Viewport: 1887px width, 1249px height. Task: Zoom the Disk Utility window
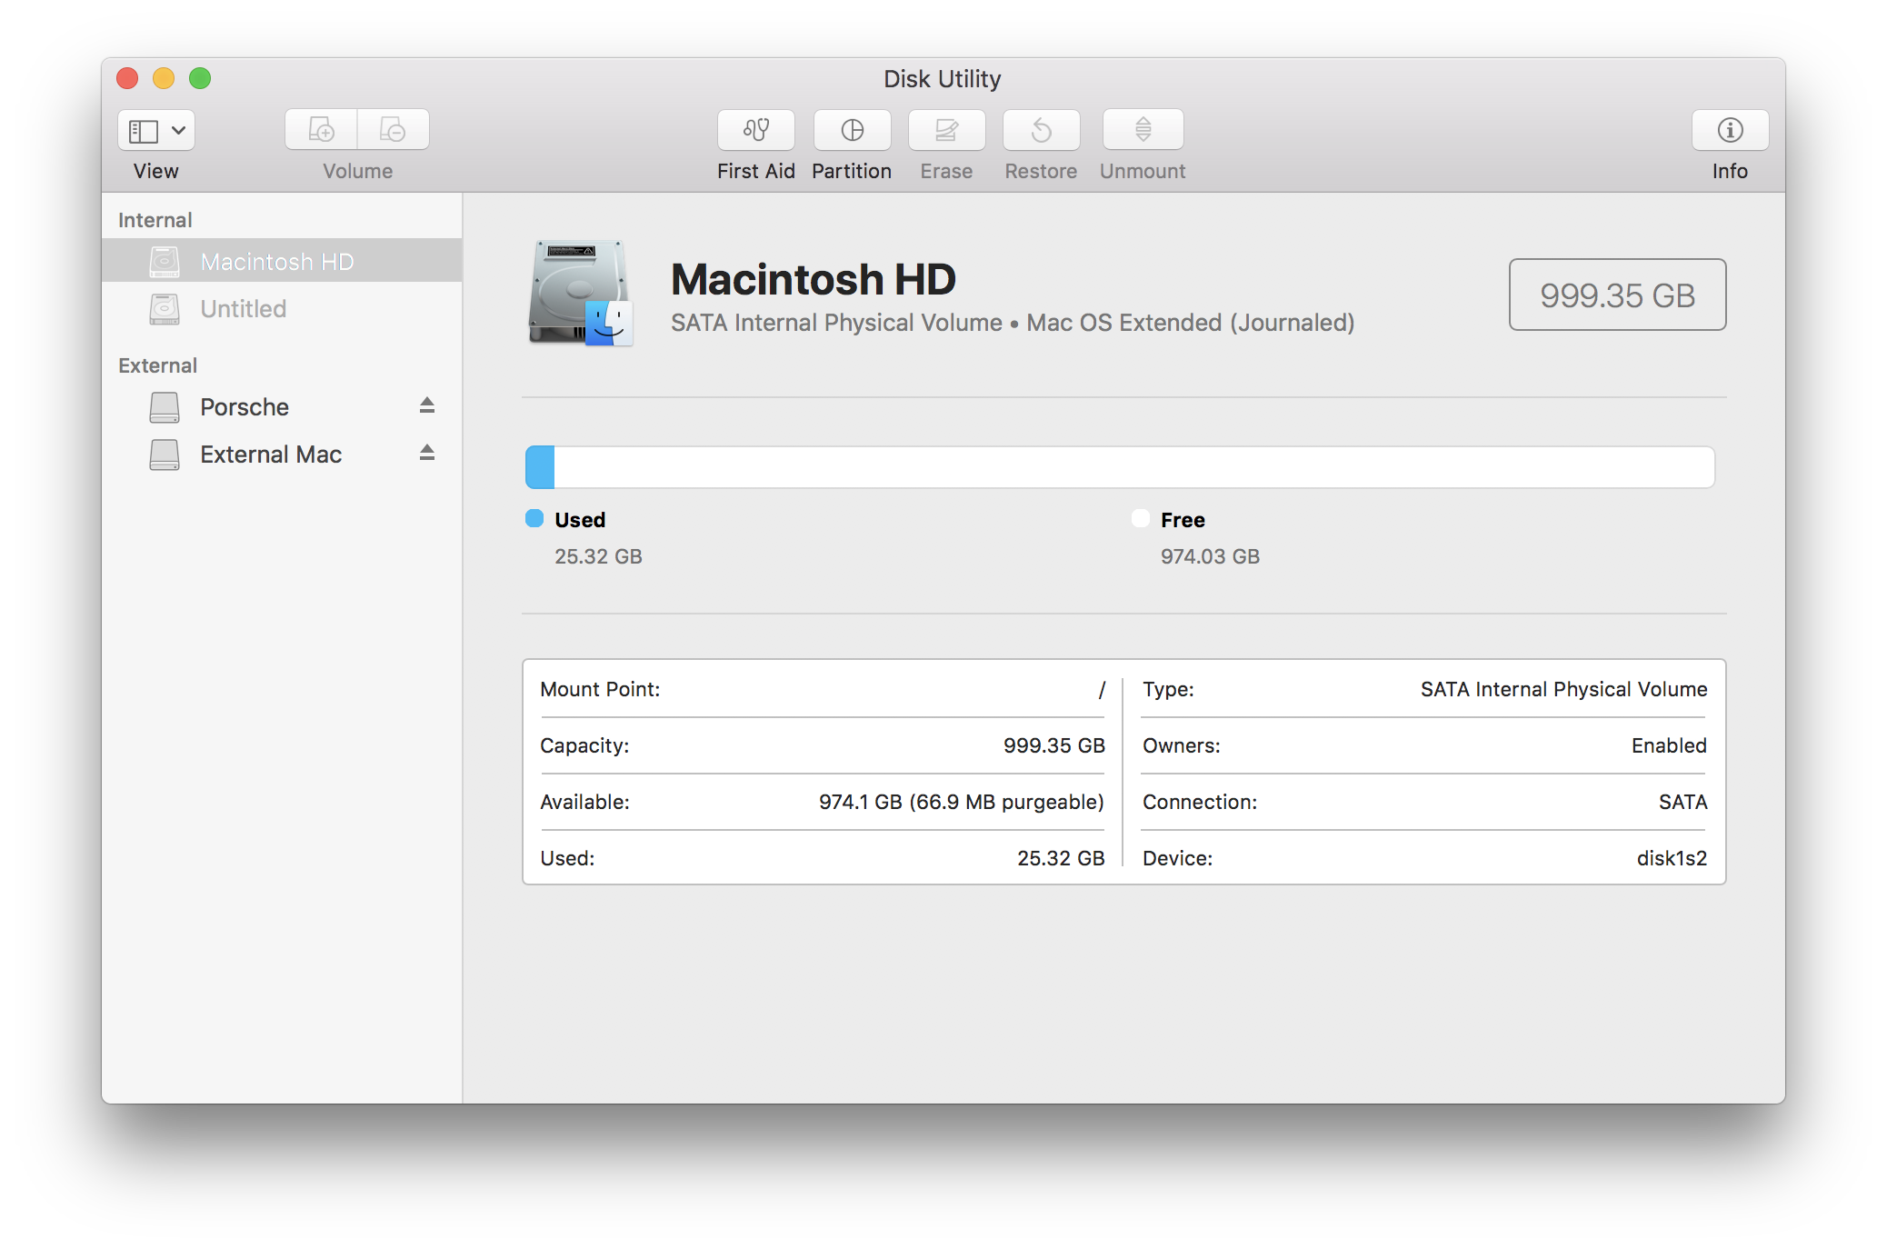point(200,78)
